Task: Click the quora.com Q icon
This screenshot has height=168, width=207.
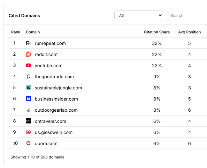Action: coord(28,143)
